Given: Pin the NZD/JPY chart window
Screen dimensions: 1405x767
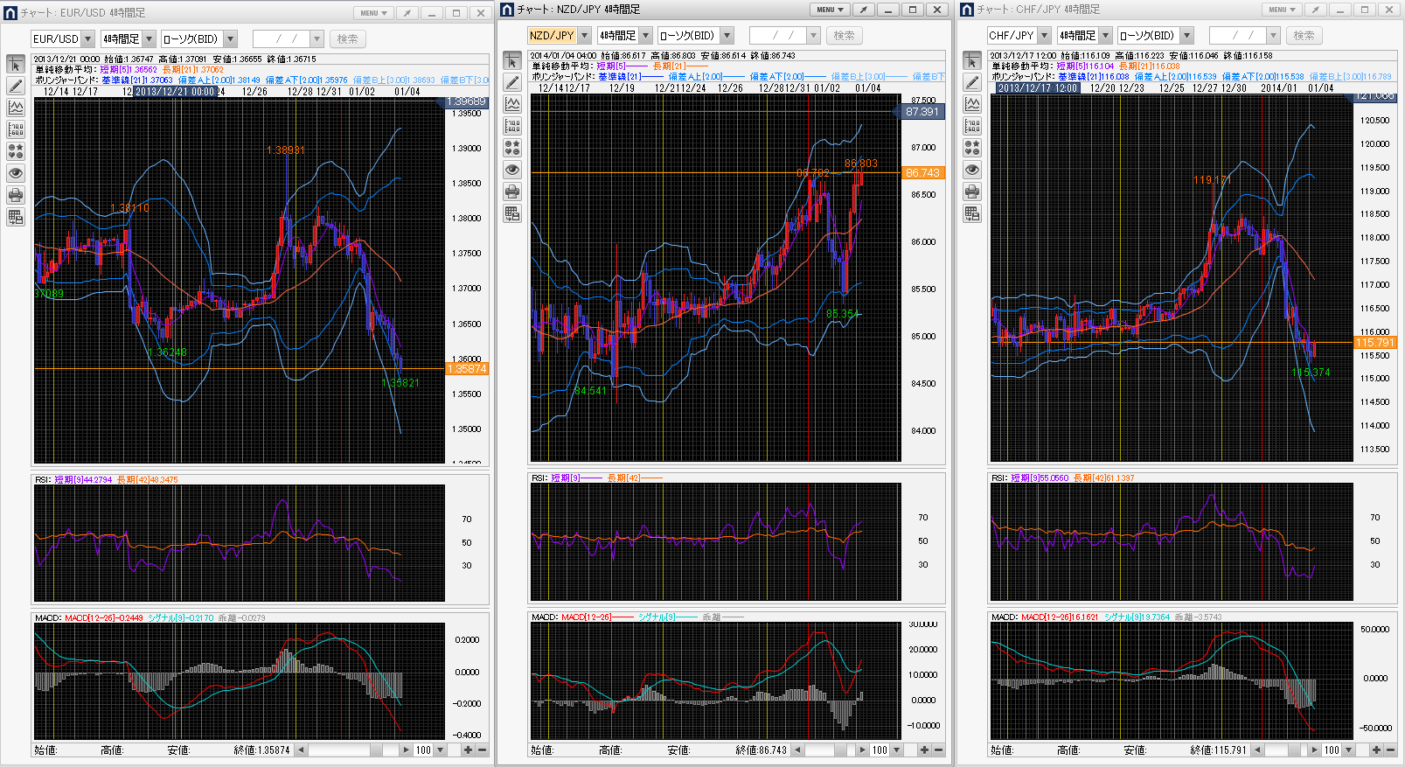Looking at the screenshot, I should (863, 10).
